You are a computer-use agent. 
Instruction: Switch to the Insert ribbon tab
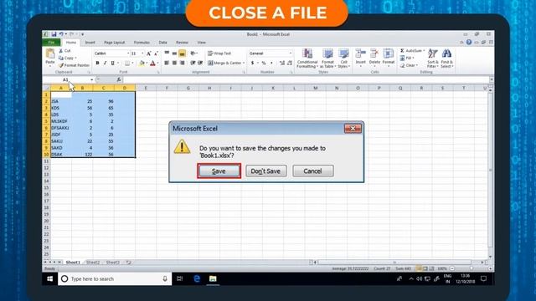pos(90,43)
